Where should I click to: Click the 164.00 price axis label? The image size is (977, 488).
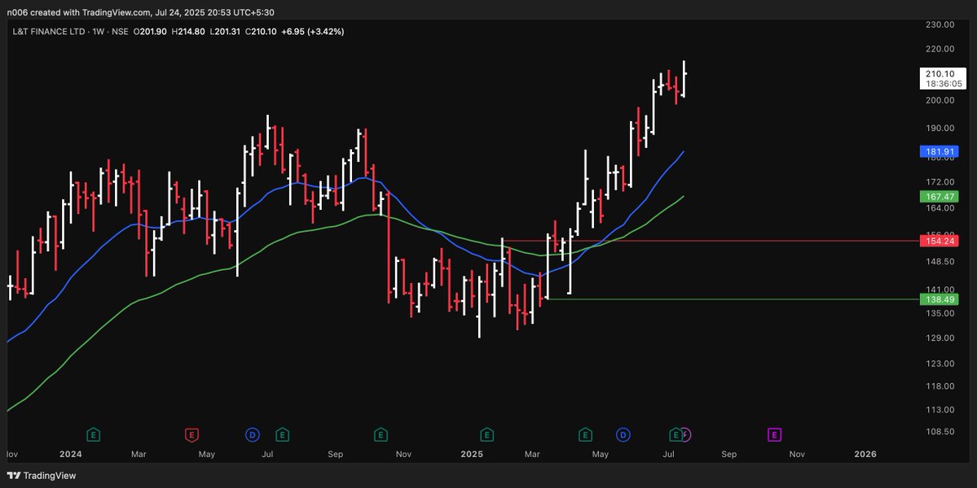click(x=940, y=207)
